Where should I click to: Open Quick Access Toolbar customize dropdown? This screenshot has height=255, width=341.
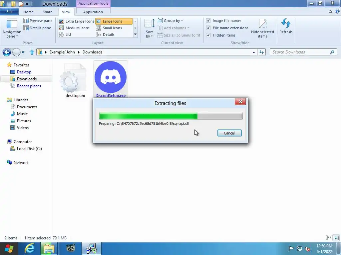[27, 4]
